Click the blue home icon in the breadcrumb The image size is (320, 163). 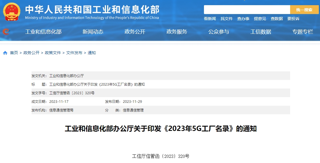5,53
